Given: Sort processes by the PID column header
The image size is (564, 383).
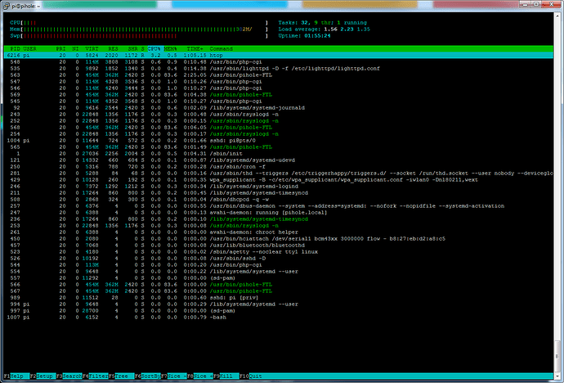Looking at the screenshot, I should (x=15, y=49).
